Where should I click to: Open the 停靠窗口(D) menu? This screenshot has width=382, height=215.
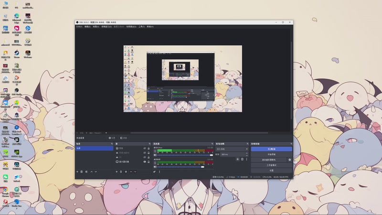(106, 27)
